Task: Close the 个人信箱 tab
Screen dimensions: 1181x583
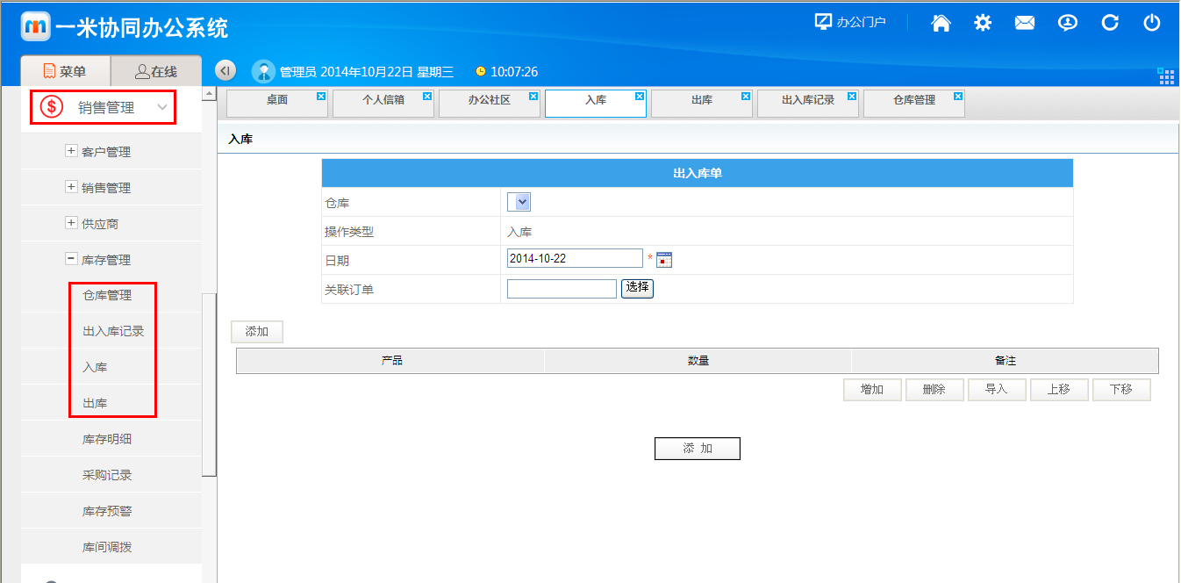Action: click(x=427, y=96)
